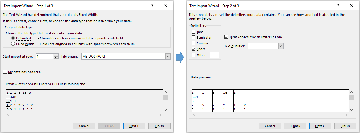Screen dimensions: 360x133
Task: Click Back in the Step 2 dialog
Action: click(295, 126)
